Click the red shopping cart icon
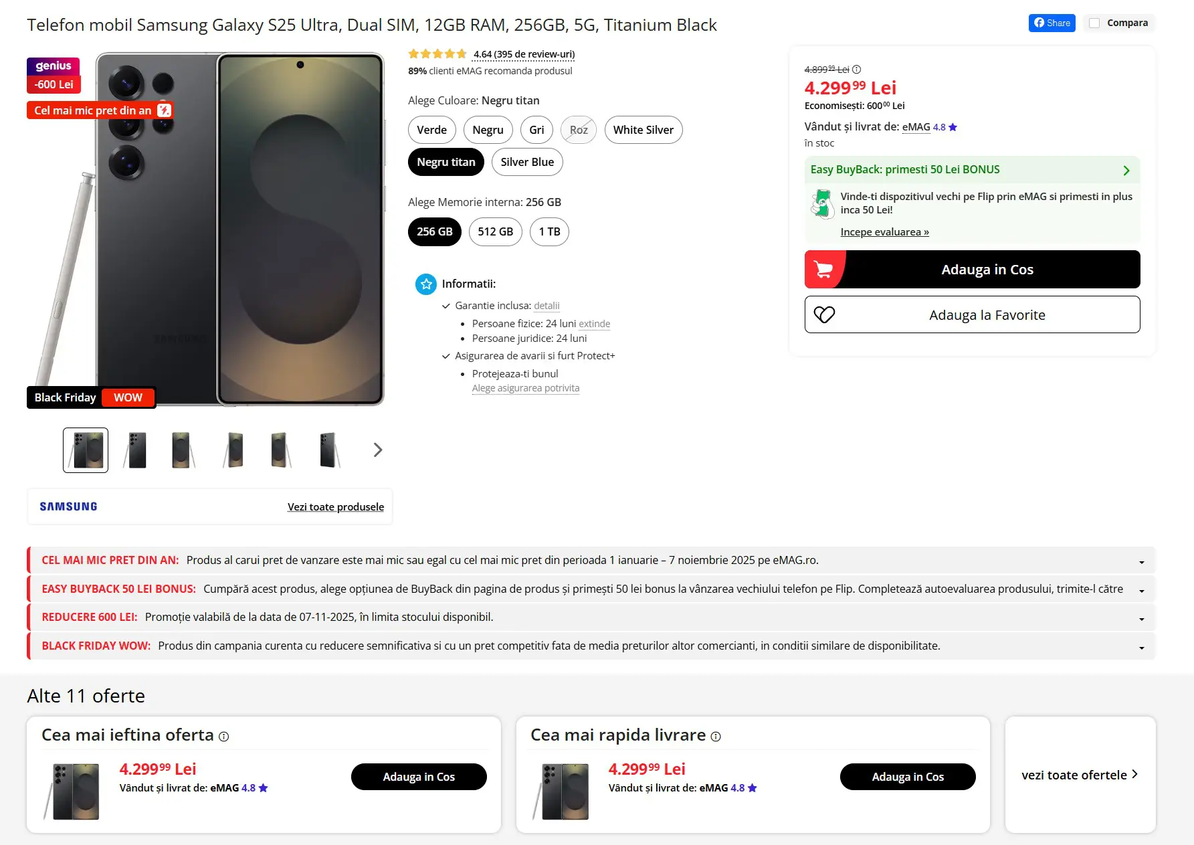1194x845 pixels. point(824,270)
